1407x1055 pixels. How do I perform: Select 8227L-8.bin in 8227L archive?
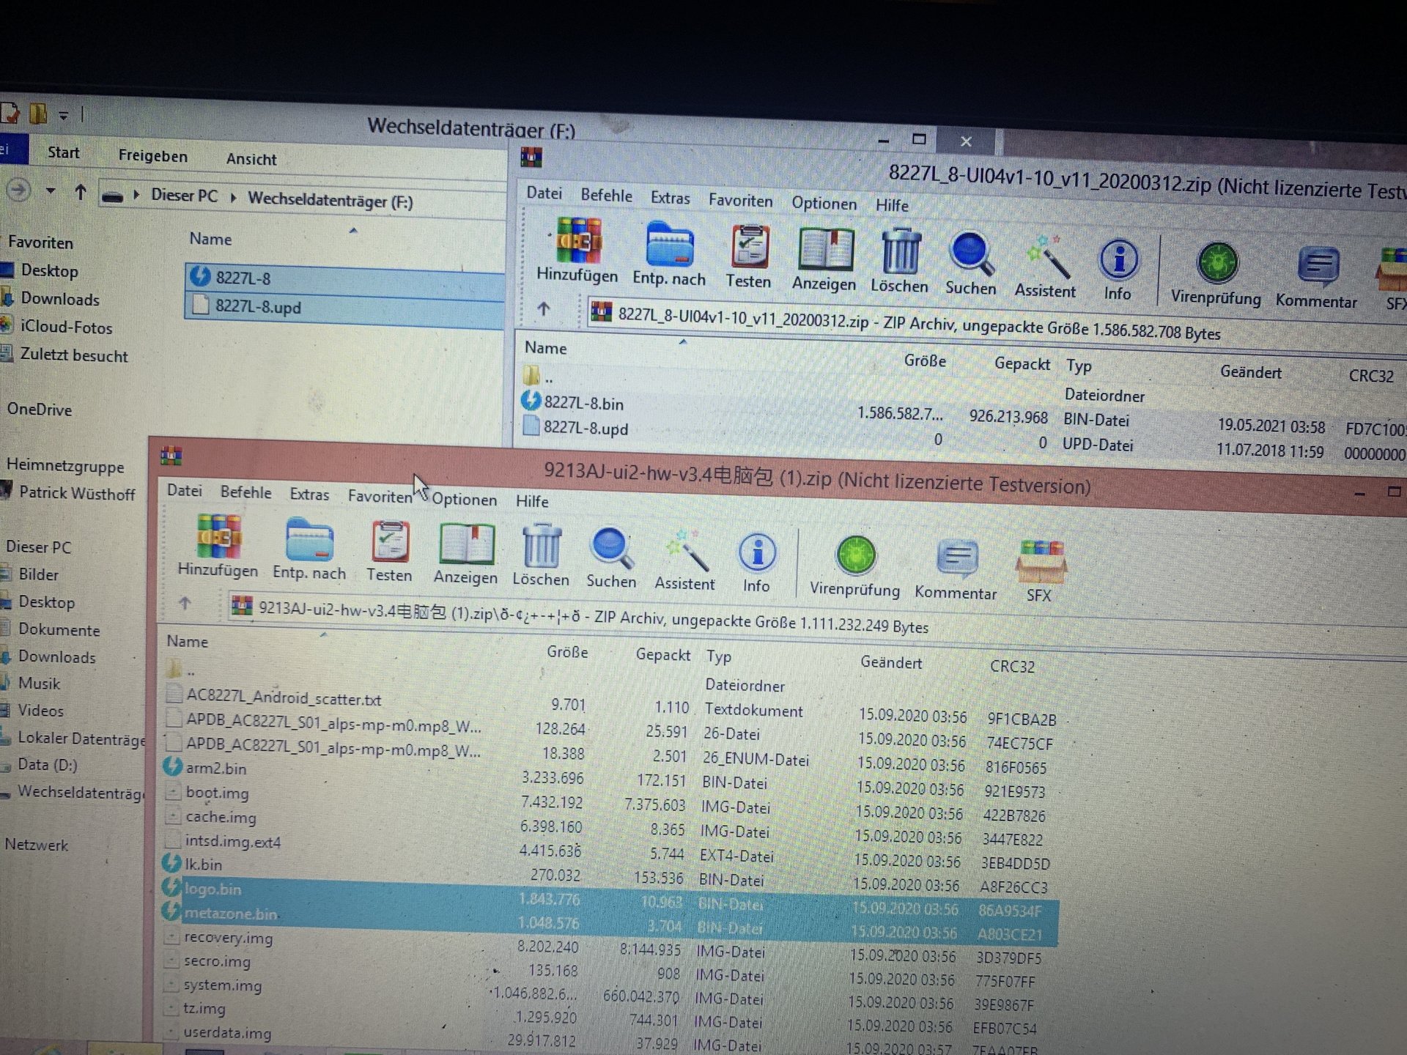point(584,402)
